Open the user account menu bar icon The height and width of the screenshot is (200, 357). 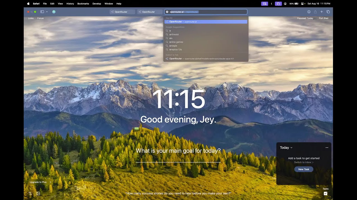[x=285, y=4]
